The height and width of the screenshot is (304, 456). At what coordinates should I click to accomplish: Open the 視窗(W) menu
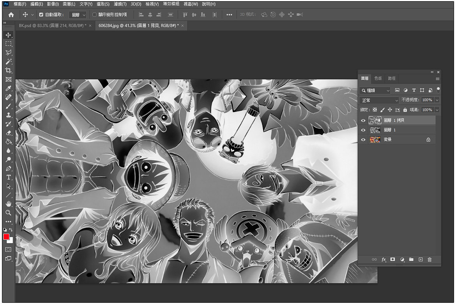point(191,4)
